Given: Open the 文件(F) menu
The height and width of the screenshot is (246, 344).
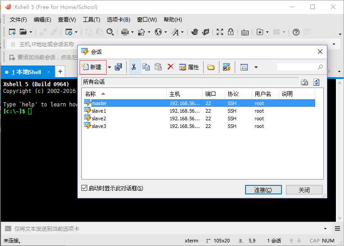Looking at the screenshot, I should click(x=18, y=20).
